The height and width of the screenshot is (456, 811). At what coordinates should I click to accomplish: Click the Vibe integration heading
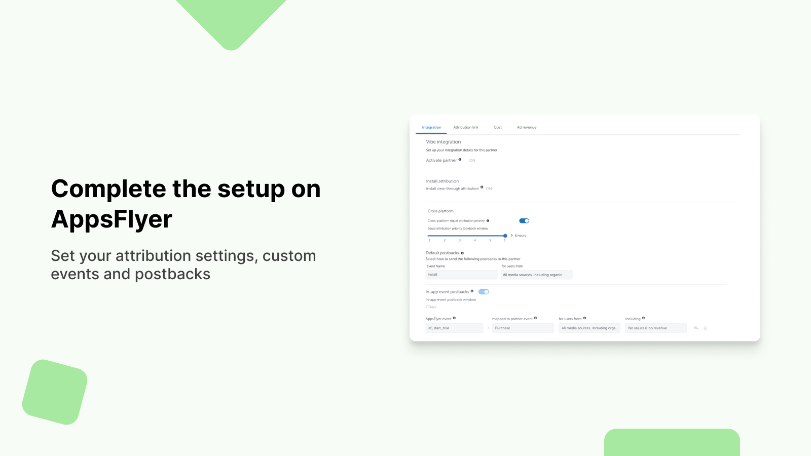[x=443, y=142]
